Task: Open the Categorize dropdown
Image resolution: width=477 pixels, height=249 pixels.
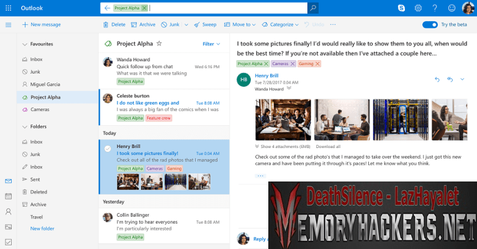Action: (x=280, y=25)
